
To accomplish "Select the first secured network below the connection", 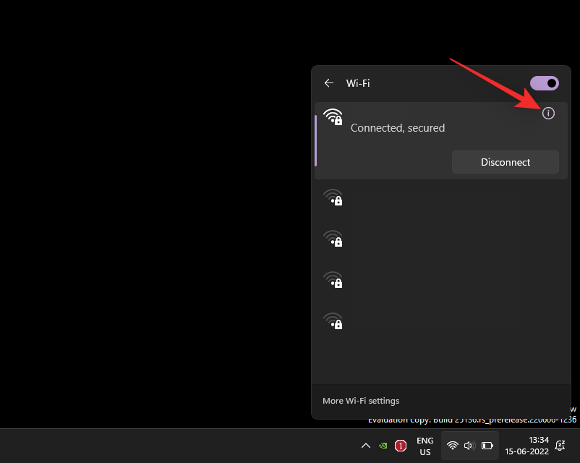I will 333,198.
